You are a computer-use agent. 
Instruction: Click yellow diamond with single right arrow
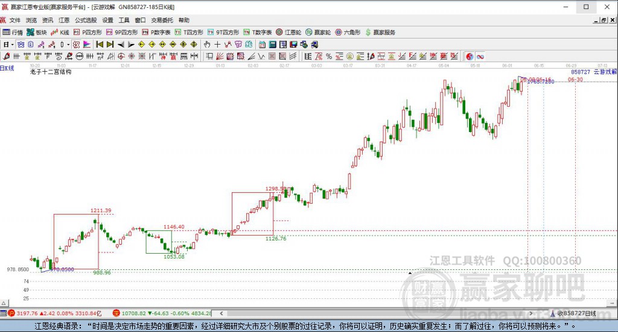[152, 45]
